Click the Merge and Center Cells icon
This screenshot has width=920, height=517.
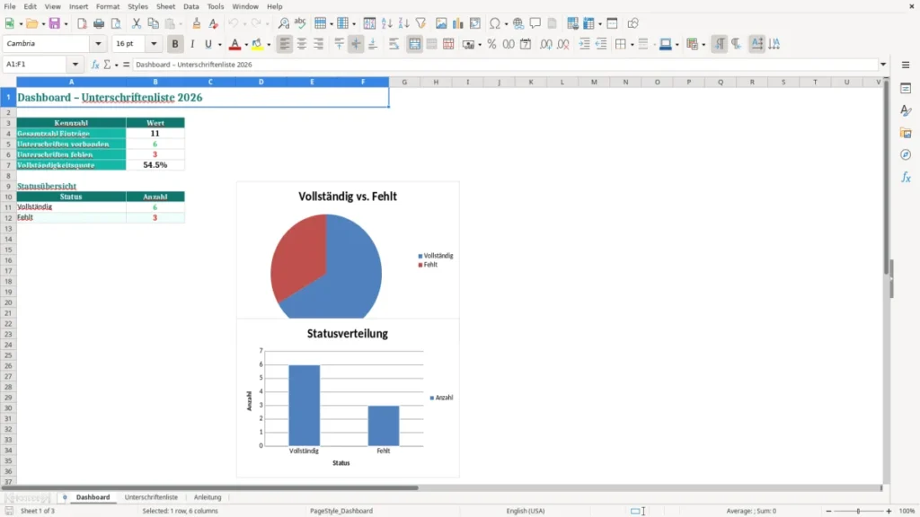click(x=414, y=44)
